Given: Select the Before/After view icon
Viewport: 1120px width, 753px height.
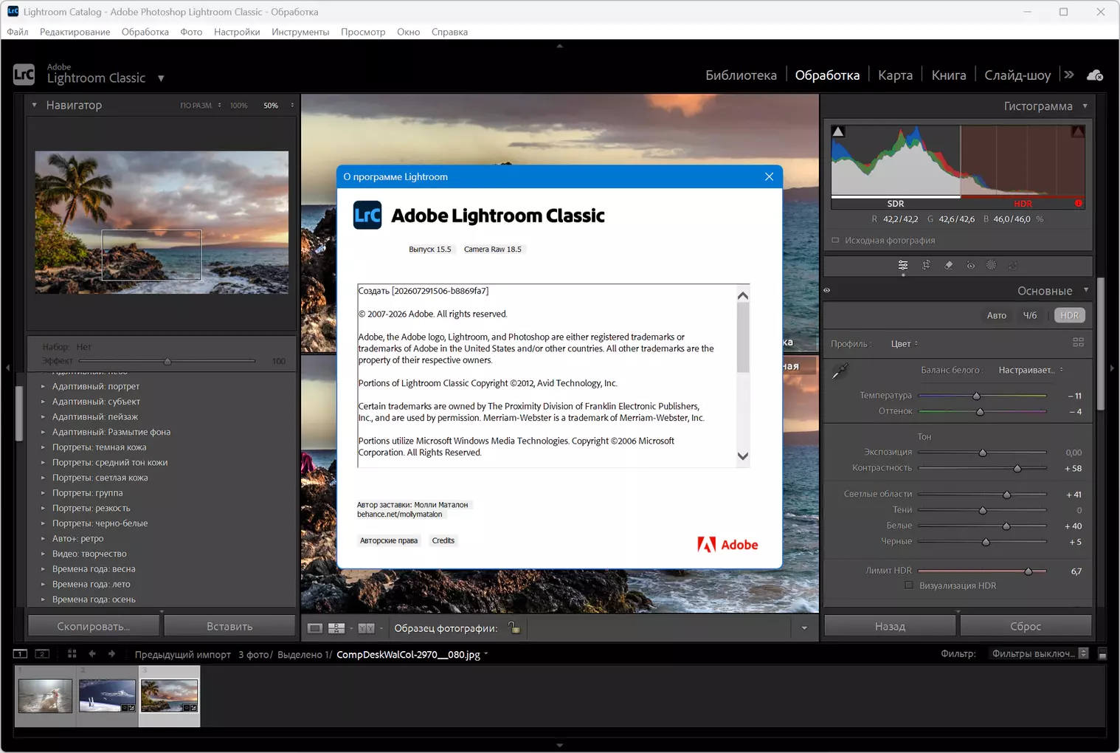Looking at the screenshot, I should pos(366,628).
